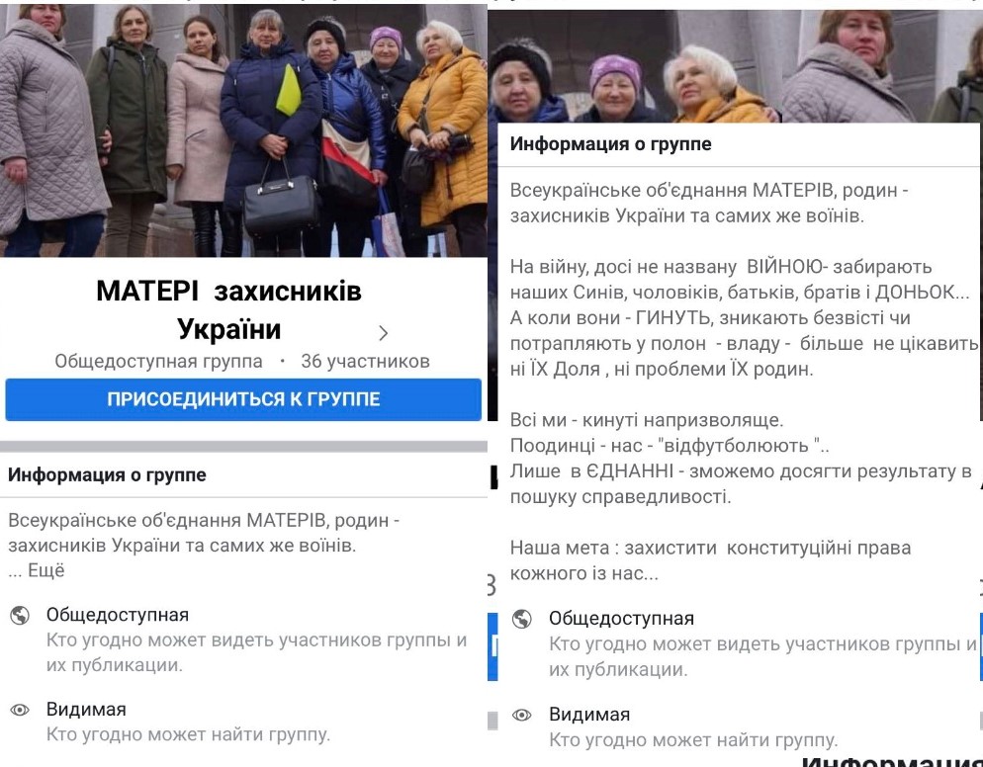The width and height of the screenshot is (983, 767).
Task: Open the left group cover photo
Action: tap(243, 130)
